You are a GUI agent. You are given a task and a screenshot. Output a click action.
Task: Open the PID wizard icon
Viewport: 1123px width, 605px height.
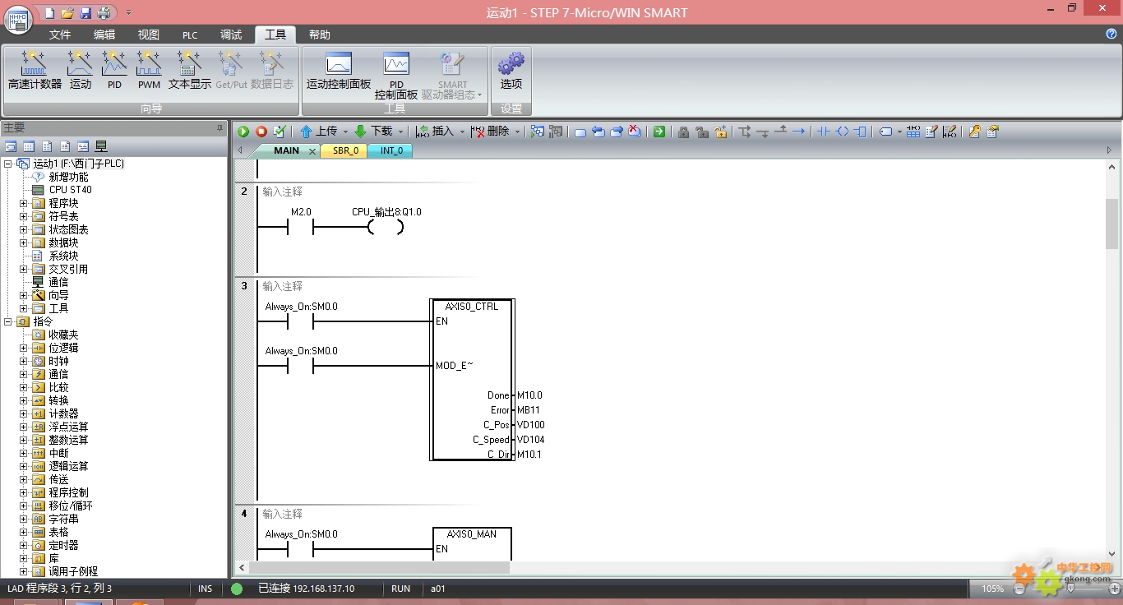(x=114, y=70)
